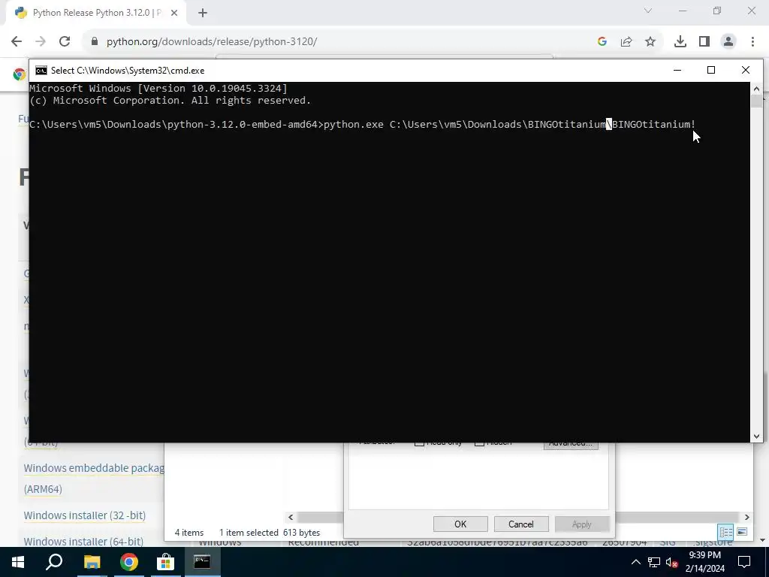This screenshot has height=577, width=769.
Task: Switch Explorer to details view
Action: coord(726,532)
